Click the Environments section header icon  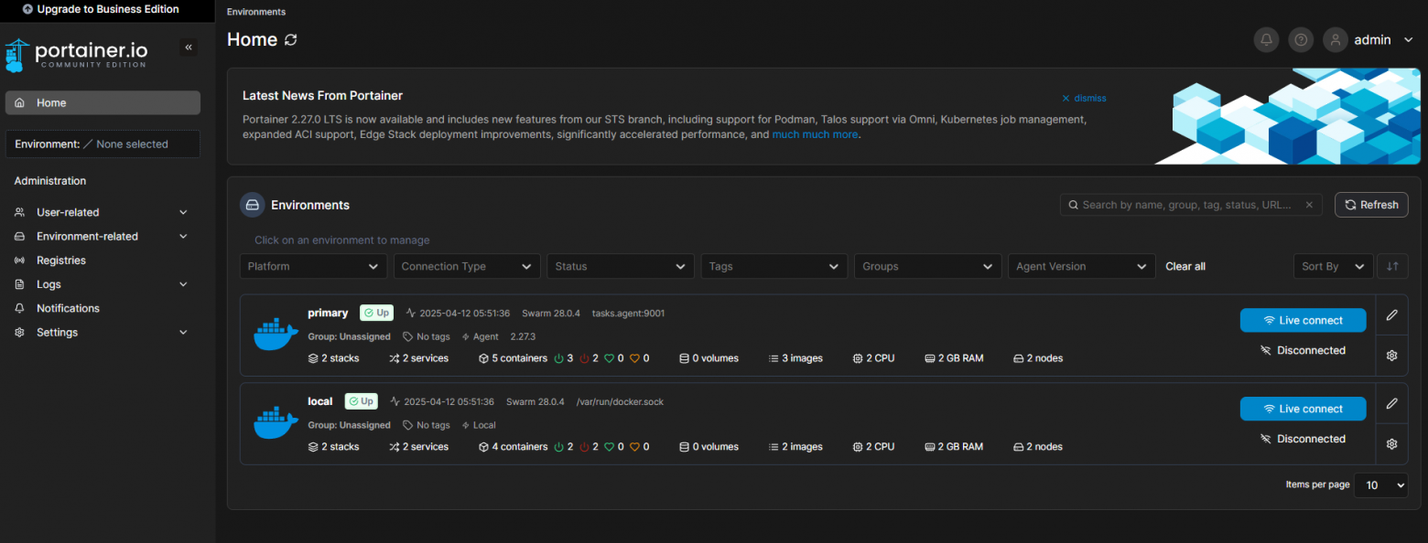click(253, 205)
